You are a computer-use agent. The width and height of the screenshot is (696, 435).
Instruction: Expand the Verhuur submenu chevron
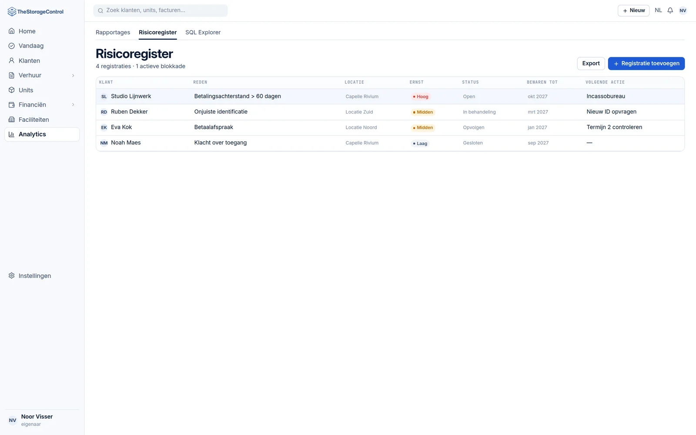73,75
